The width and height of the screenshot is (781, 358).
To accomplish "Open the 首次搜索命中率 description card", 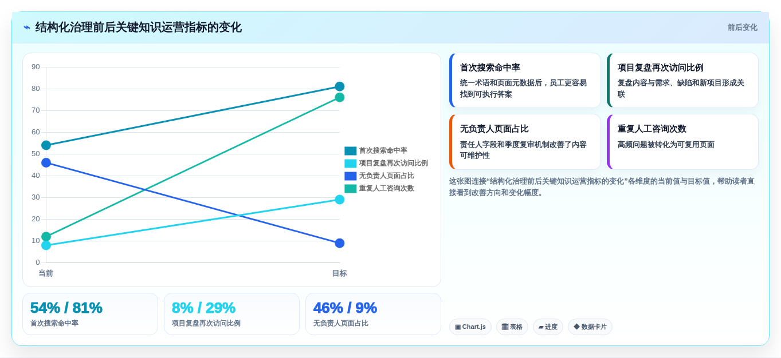I will pos(525,81).
